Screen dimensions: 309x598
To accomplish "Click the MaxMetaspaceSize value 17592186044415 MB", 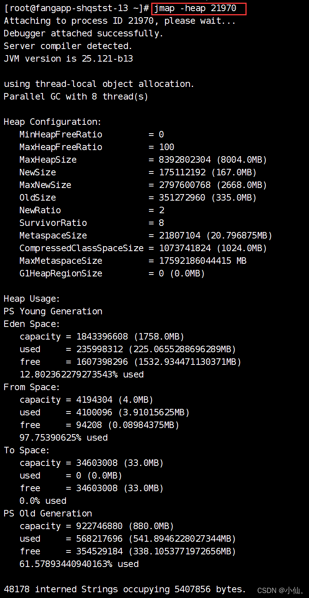I will (203, 261).
